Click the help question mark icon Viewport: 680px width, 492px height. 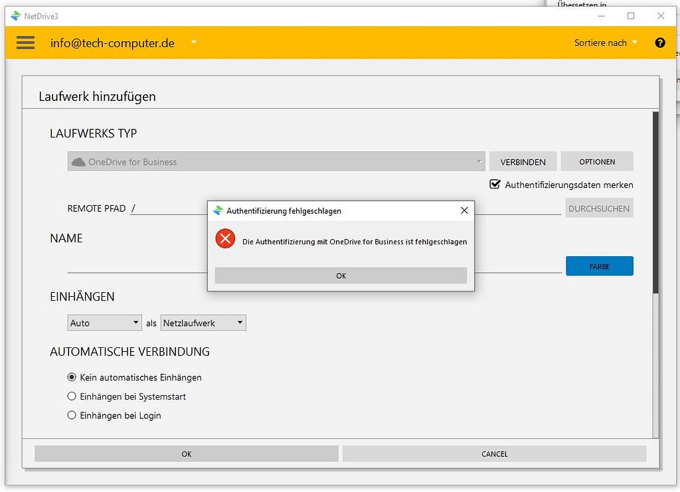point(659,42)
